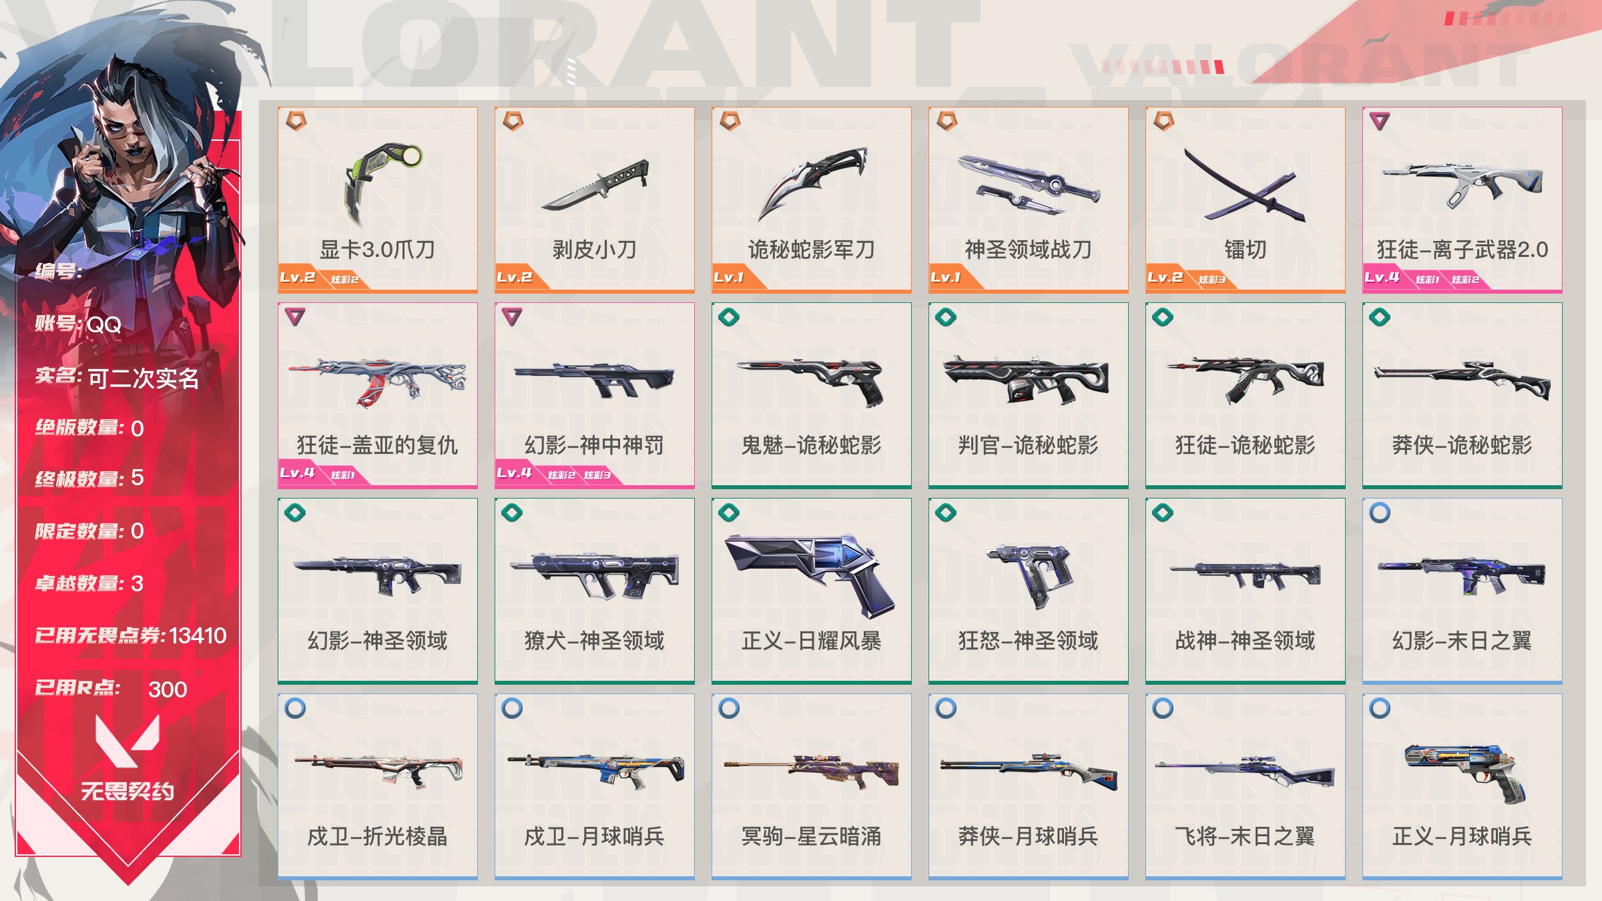Click the 显卡3.0爪刀 karambit knife image
The image size is (1602, 901).
tap(382, 183)
